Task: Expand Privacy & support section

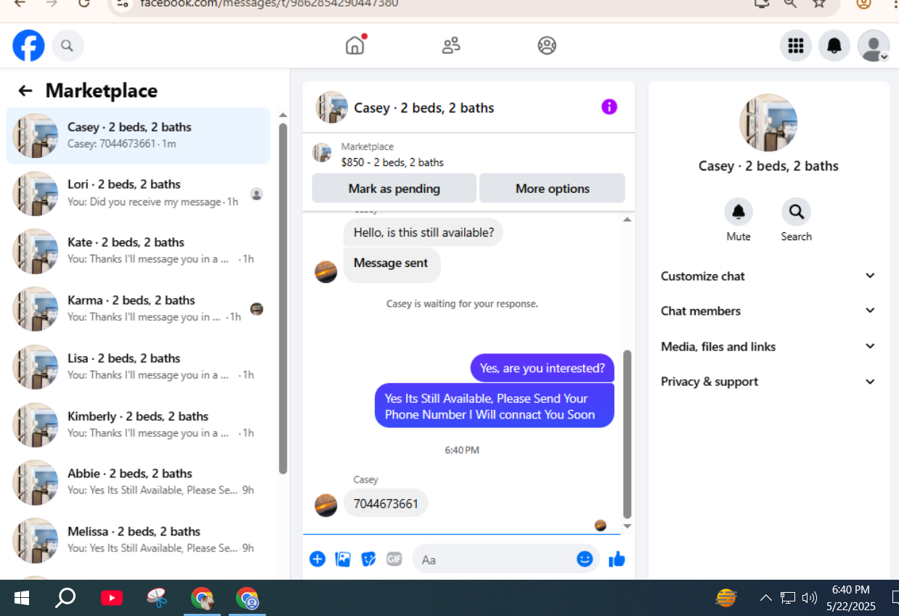Action: coord(768,382)
